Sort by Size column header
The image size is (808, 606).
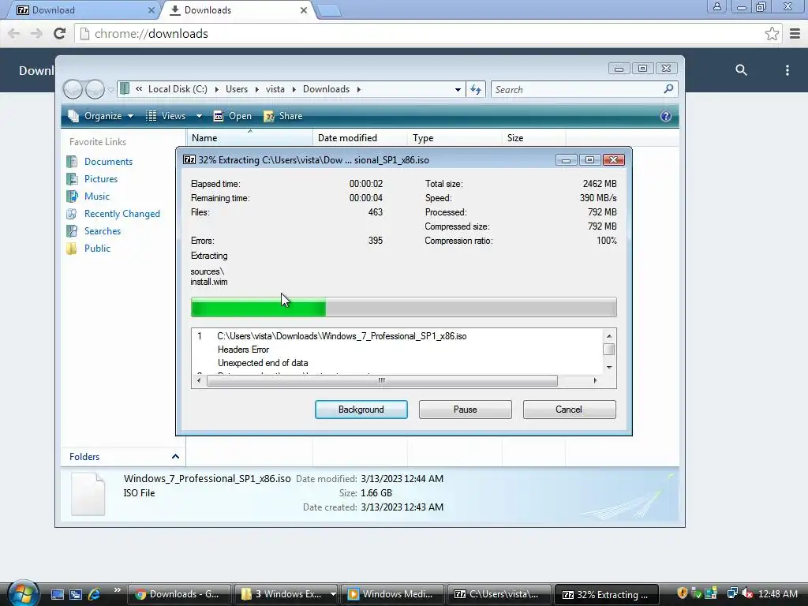click(x=534, y=137)
